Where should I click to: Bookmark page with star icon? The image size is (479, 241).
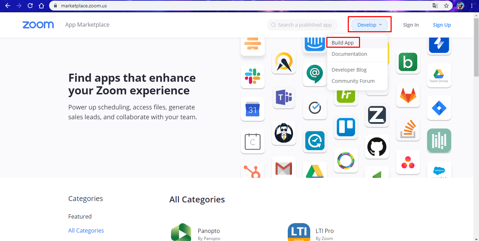(x=446, y=6)
